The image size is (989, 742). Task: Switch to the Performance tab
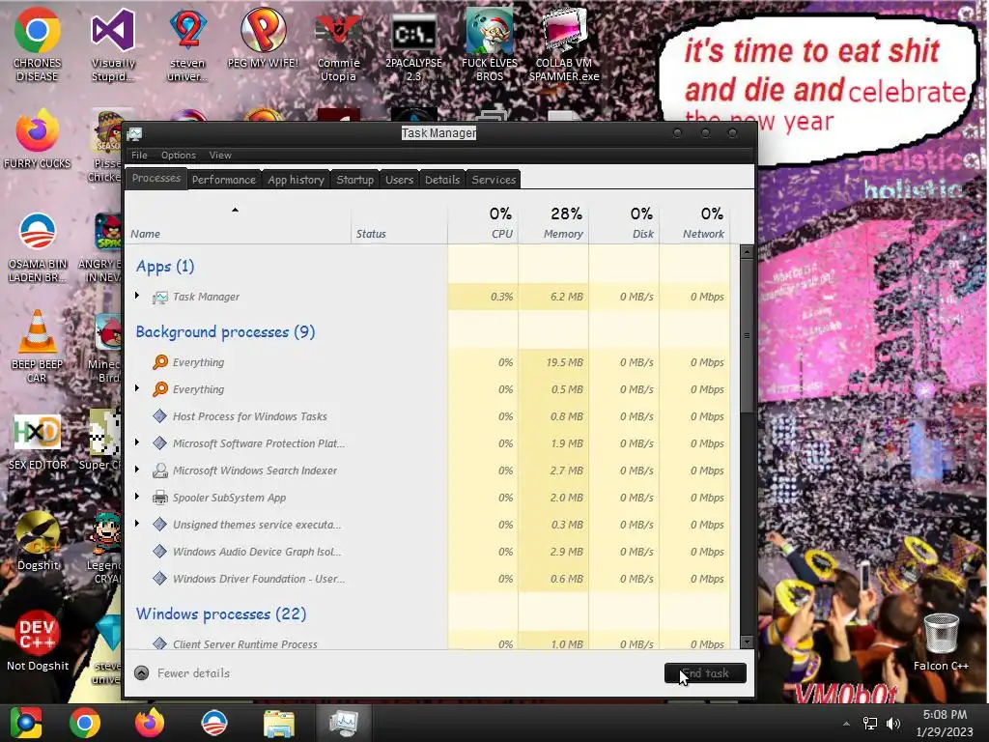(x=224, y=179)
